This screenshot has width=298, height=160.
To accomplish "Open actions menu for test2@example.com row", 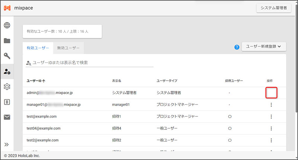I will tap(271, 141).
